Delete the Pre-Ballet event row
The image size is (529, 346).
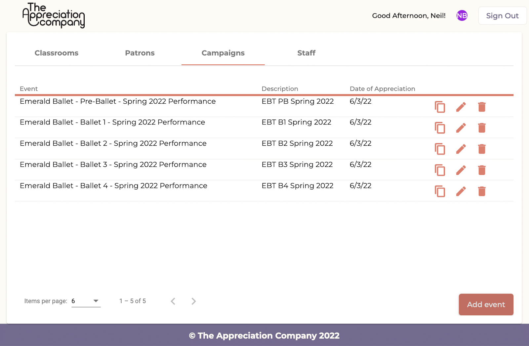[x=482, y=107]
